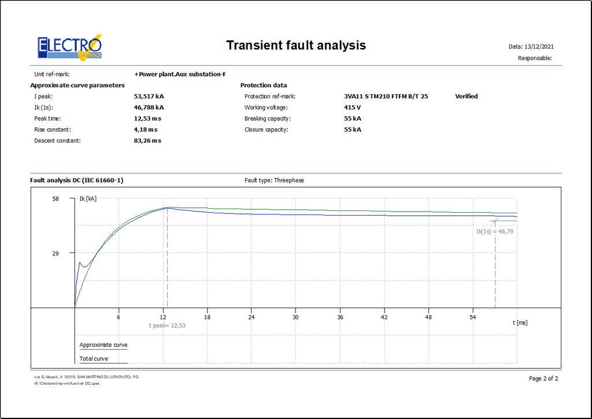The width and height of the screenshot is (592, 419).
Task: Click the 'Fault analysis DC (IEC 61660-1)' heading
Action: [76, 180]
